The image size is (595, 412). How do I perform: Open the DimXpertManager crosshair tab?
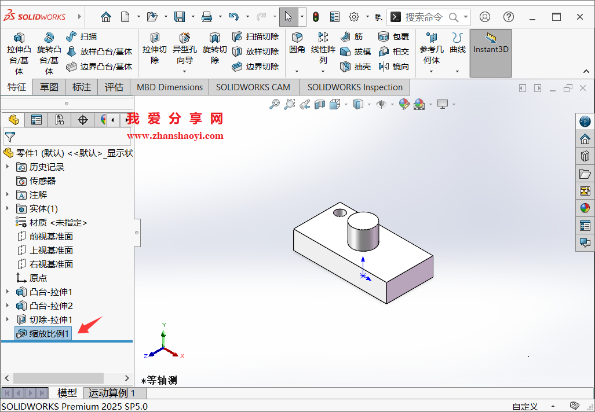pos(83,120)
